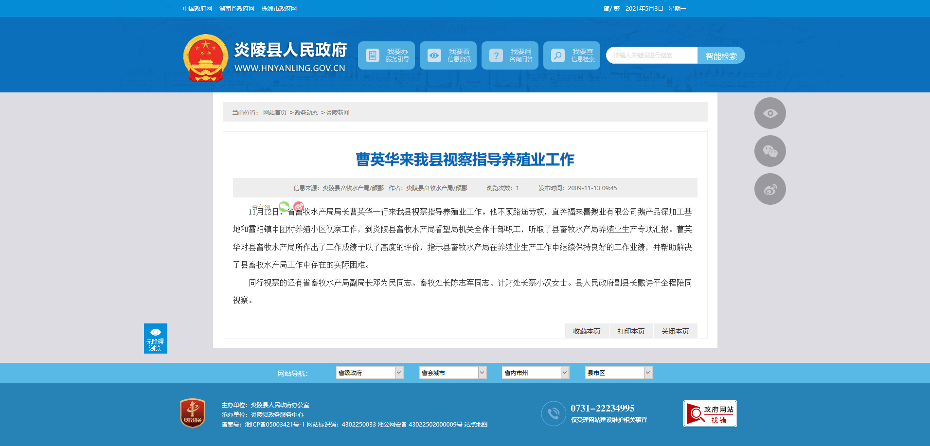Click the national emblem logo
Image resolution: width=930 pixels, height=446 pixels.
pos(205,58)
